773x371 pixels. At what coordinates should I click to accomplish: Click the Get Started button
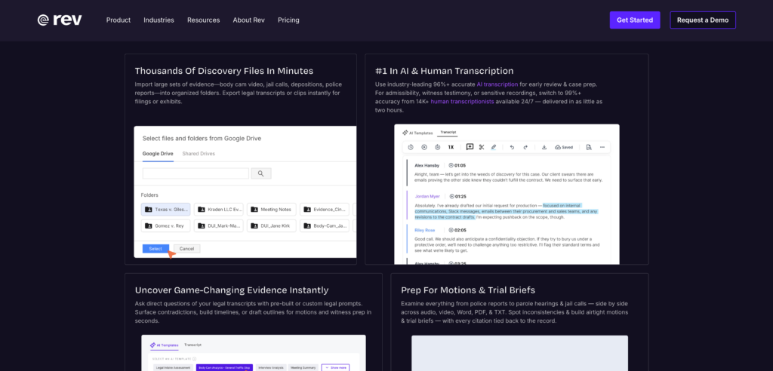[x=635, y=20]
